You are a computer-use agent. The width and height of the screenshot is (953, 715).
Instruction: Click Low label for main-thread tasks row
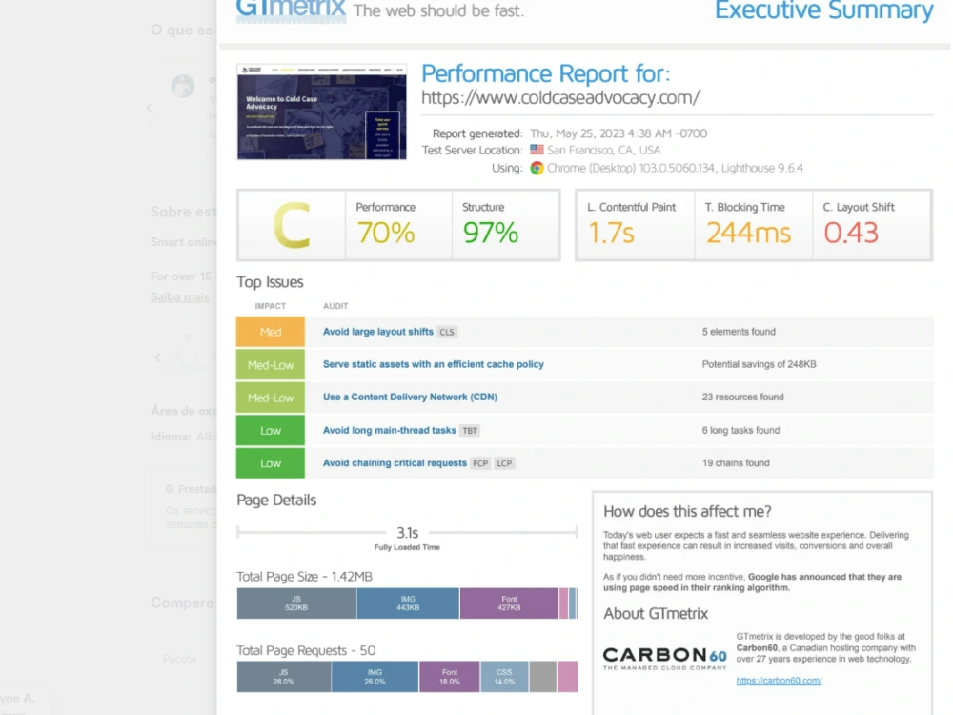pos(271,431)
